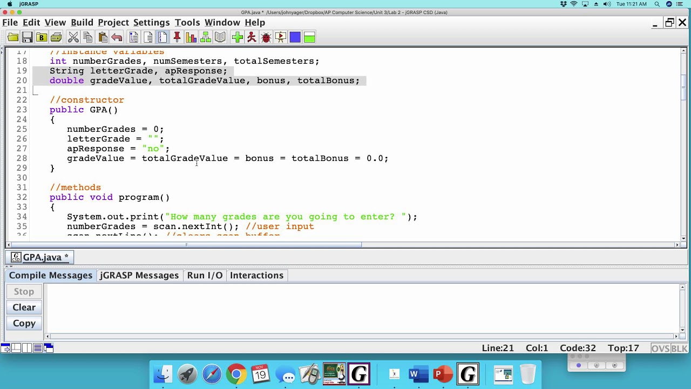
Task: Open the Tools menu
Action: [187, 22]
